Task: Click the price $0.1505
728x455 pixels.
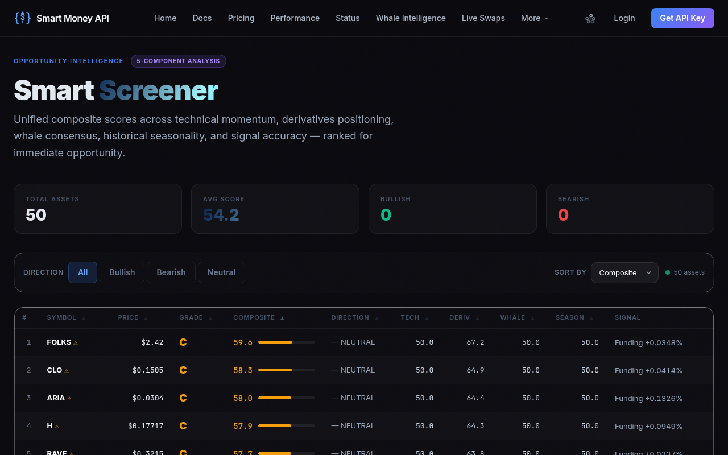Action: tap(148, 370)
